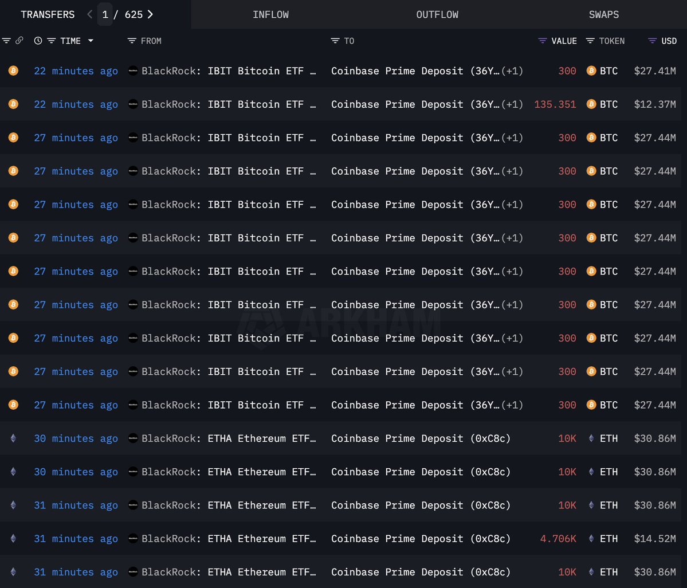Click the BlackRock logo on the first row
The height and width of the screenshot is (588, 687).
point(133,70)
